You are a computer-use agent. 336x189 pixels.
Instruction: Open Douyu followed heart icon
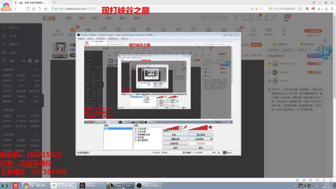243,17
